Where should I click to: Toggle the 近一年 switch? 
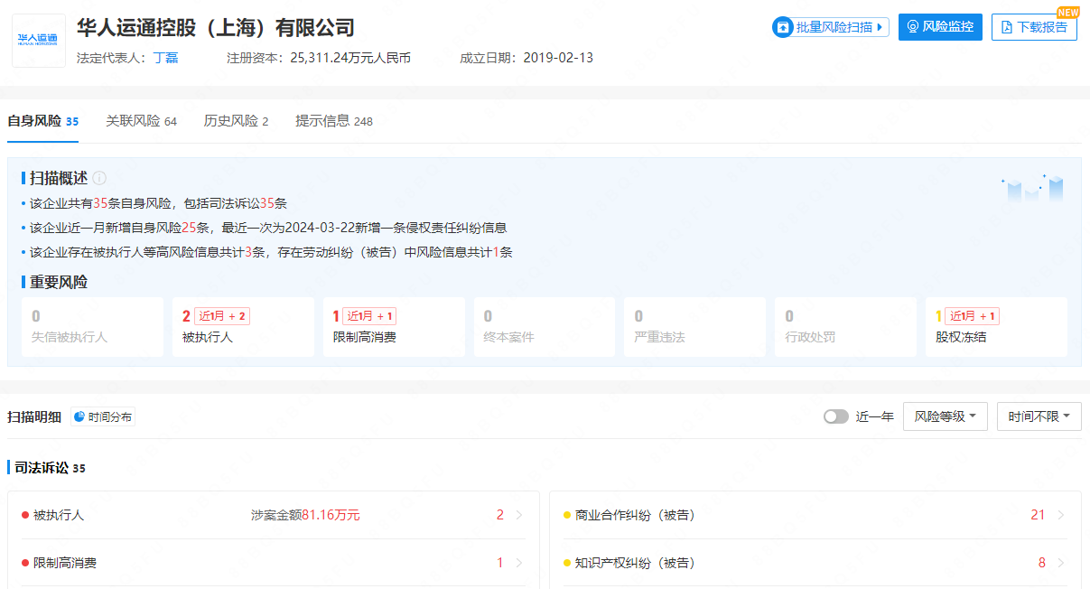coord(836,416)
